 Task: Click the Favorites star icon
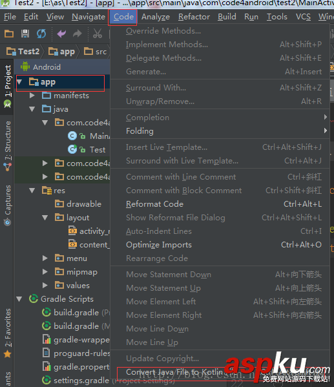(7, 354)
